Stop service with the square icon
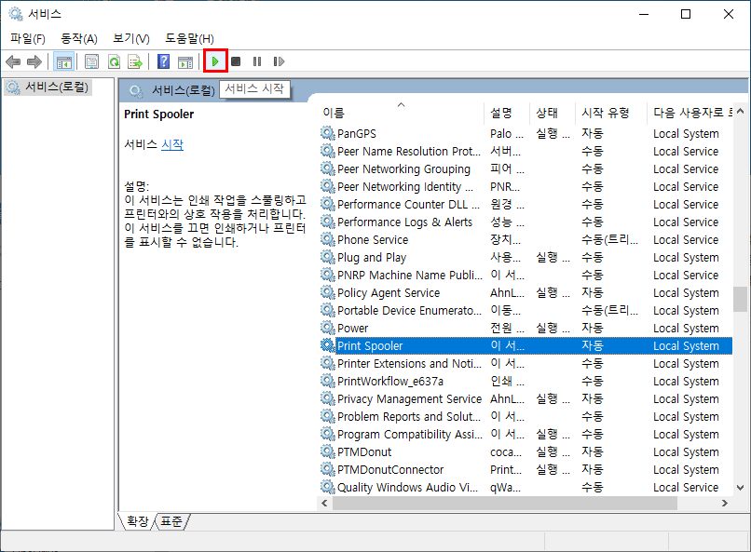Viewport: 751px width, 552px height. (236, 61)
